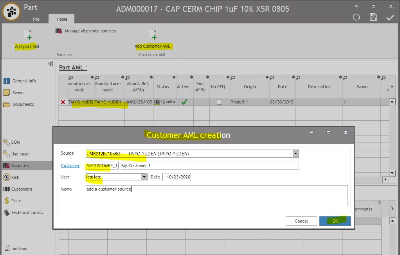Viewport: 400px width, 255px height.
Task: Expand the Source dropdown
Action: pos(296,154)
